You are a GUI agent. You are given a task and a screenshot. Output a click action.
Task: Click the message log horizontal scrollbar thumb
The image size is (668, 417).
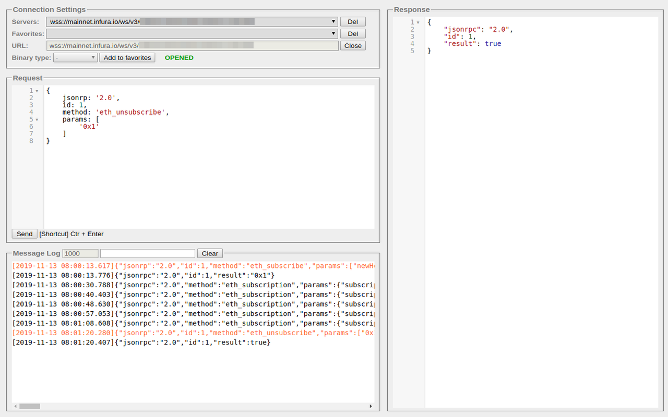(x=30, y=406)
